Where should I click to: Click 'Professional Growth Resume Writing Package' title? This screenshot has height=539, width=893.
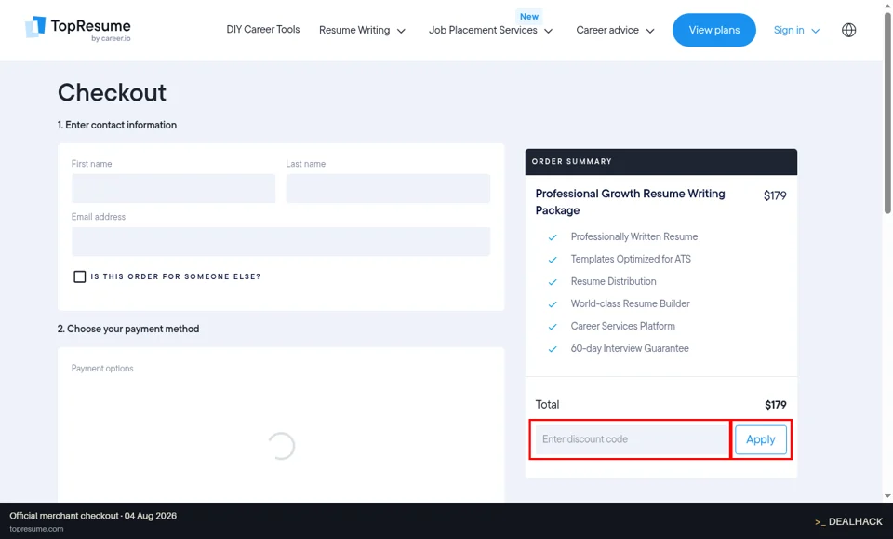pos(631,202)
